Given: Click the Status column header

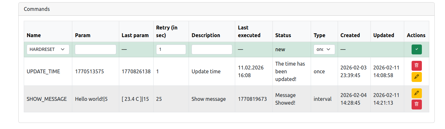Looking at the screenshot, I should [283, 35].
